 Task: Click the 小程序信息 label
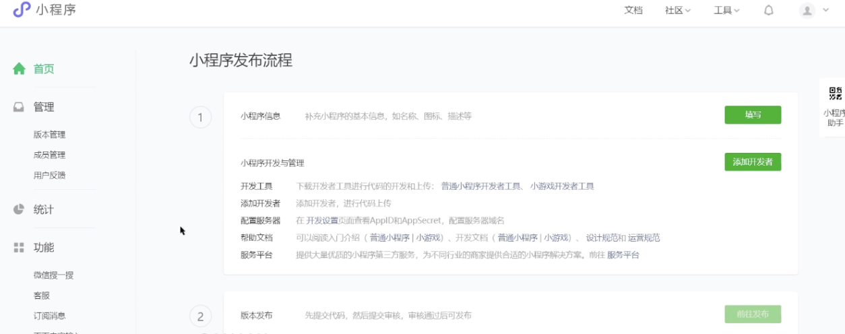pos(260,116)
